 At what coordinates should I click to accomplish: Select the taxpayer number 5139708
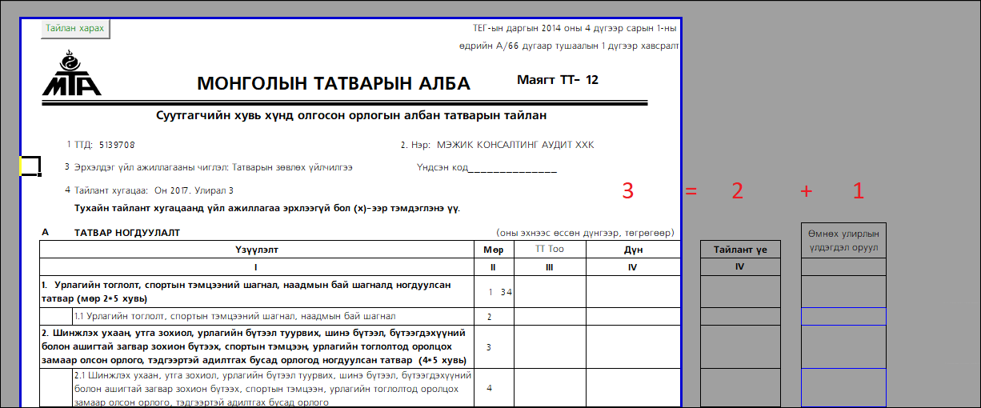117,145
